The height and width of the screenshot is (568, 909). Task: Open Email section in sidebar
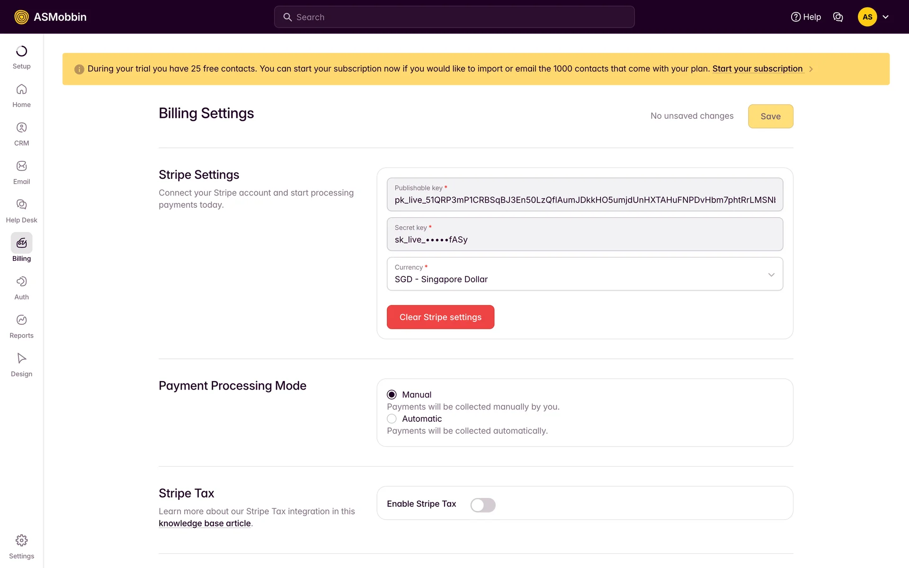(x=21, y=166)
